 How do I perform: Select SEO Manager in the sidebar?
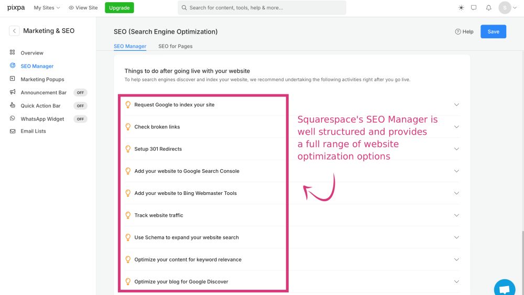point(37,66)
